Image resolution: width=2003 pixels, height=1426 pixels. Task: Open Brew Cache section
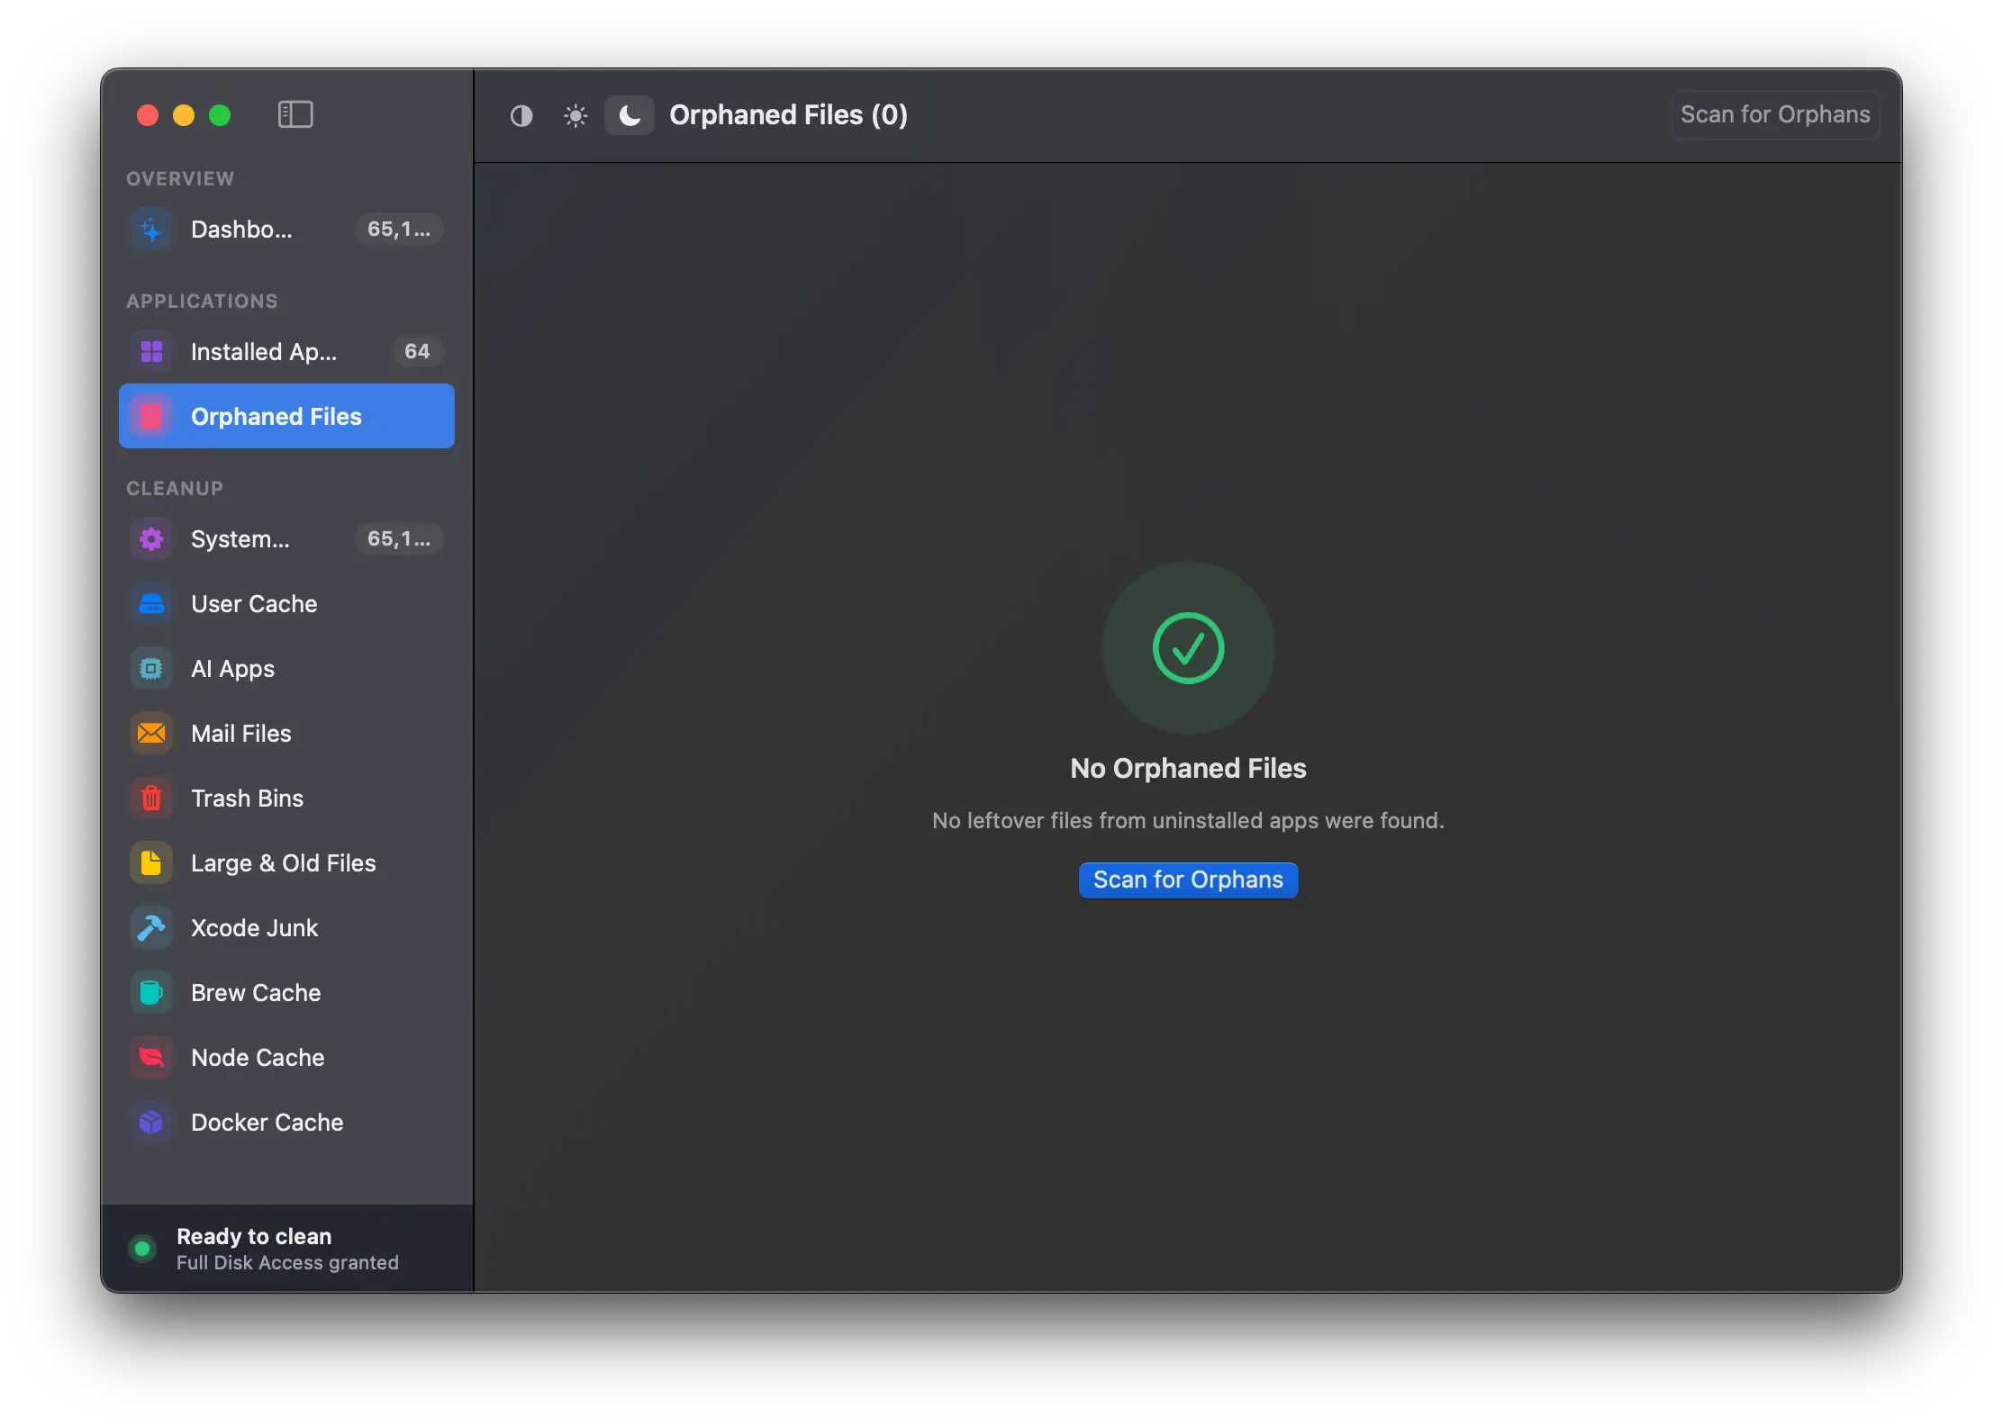[286, 993]
